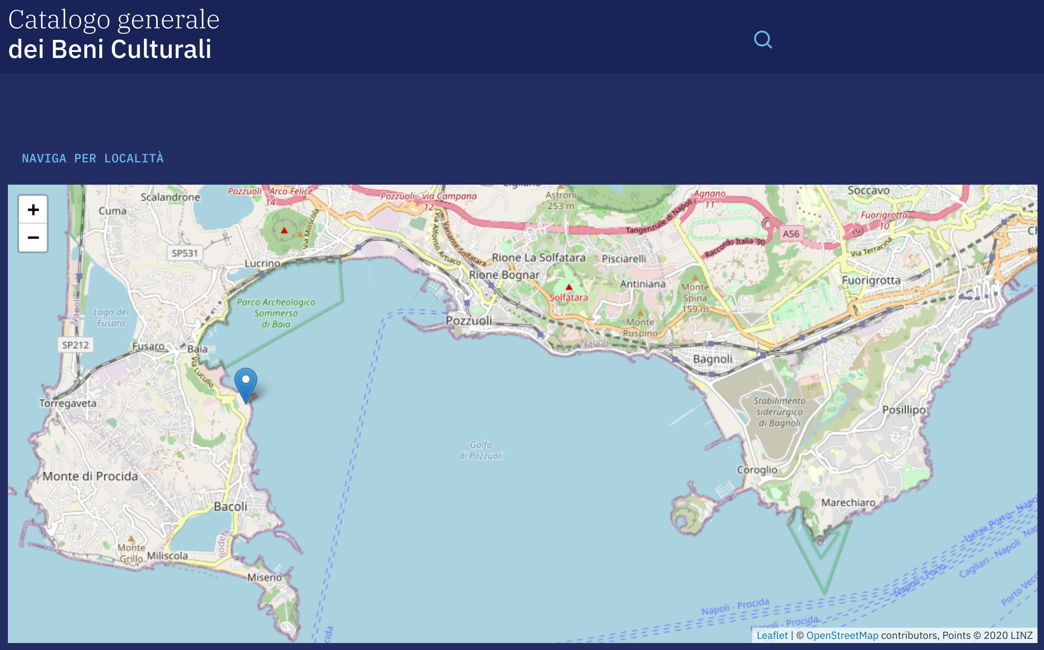The image size is (1044, 650).
Task: Click Parco Archeologico Sommerso di Baia label
Action: click(275, 313)
